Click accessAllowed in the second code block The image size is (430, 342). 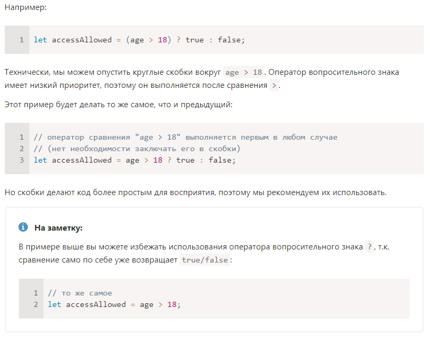82,160
